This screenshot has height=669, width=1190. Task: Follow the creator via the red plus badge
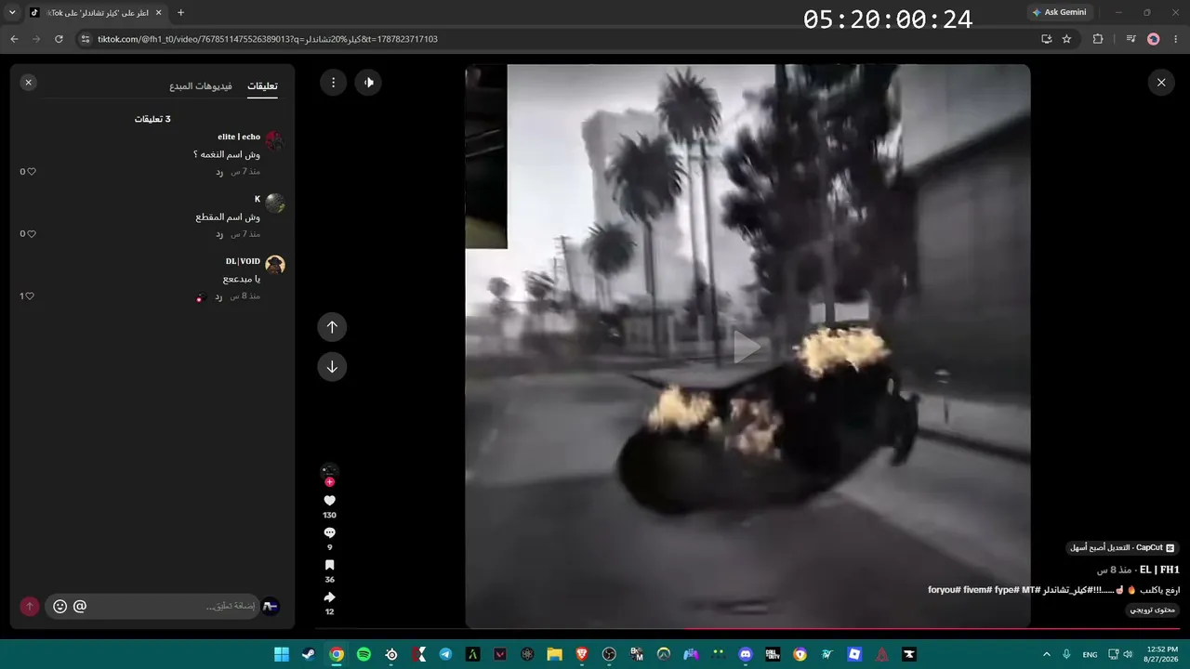pyautogui.click(x=329, y=482)
